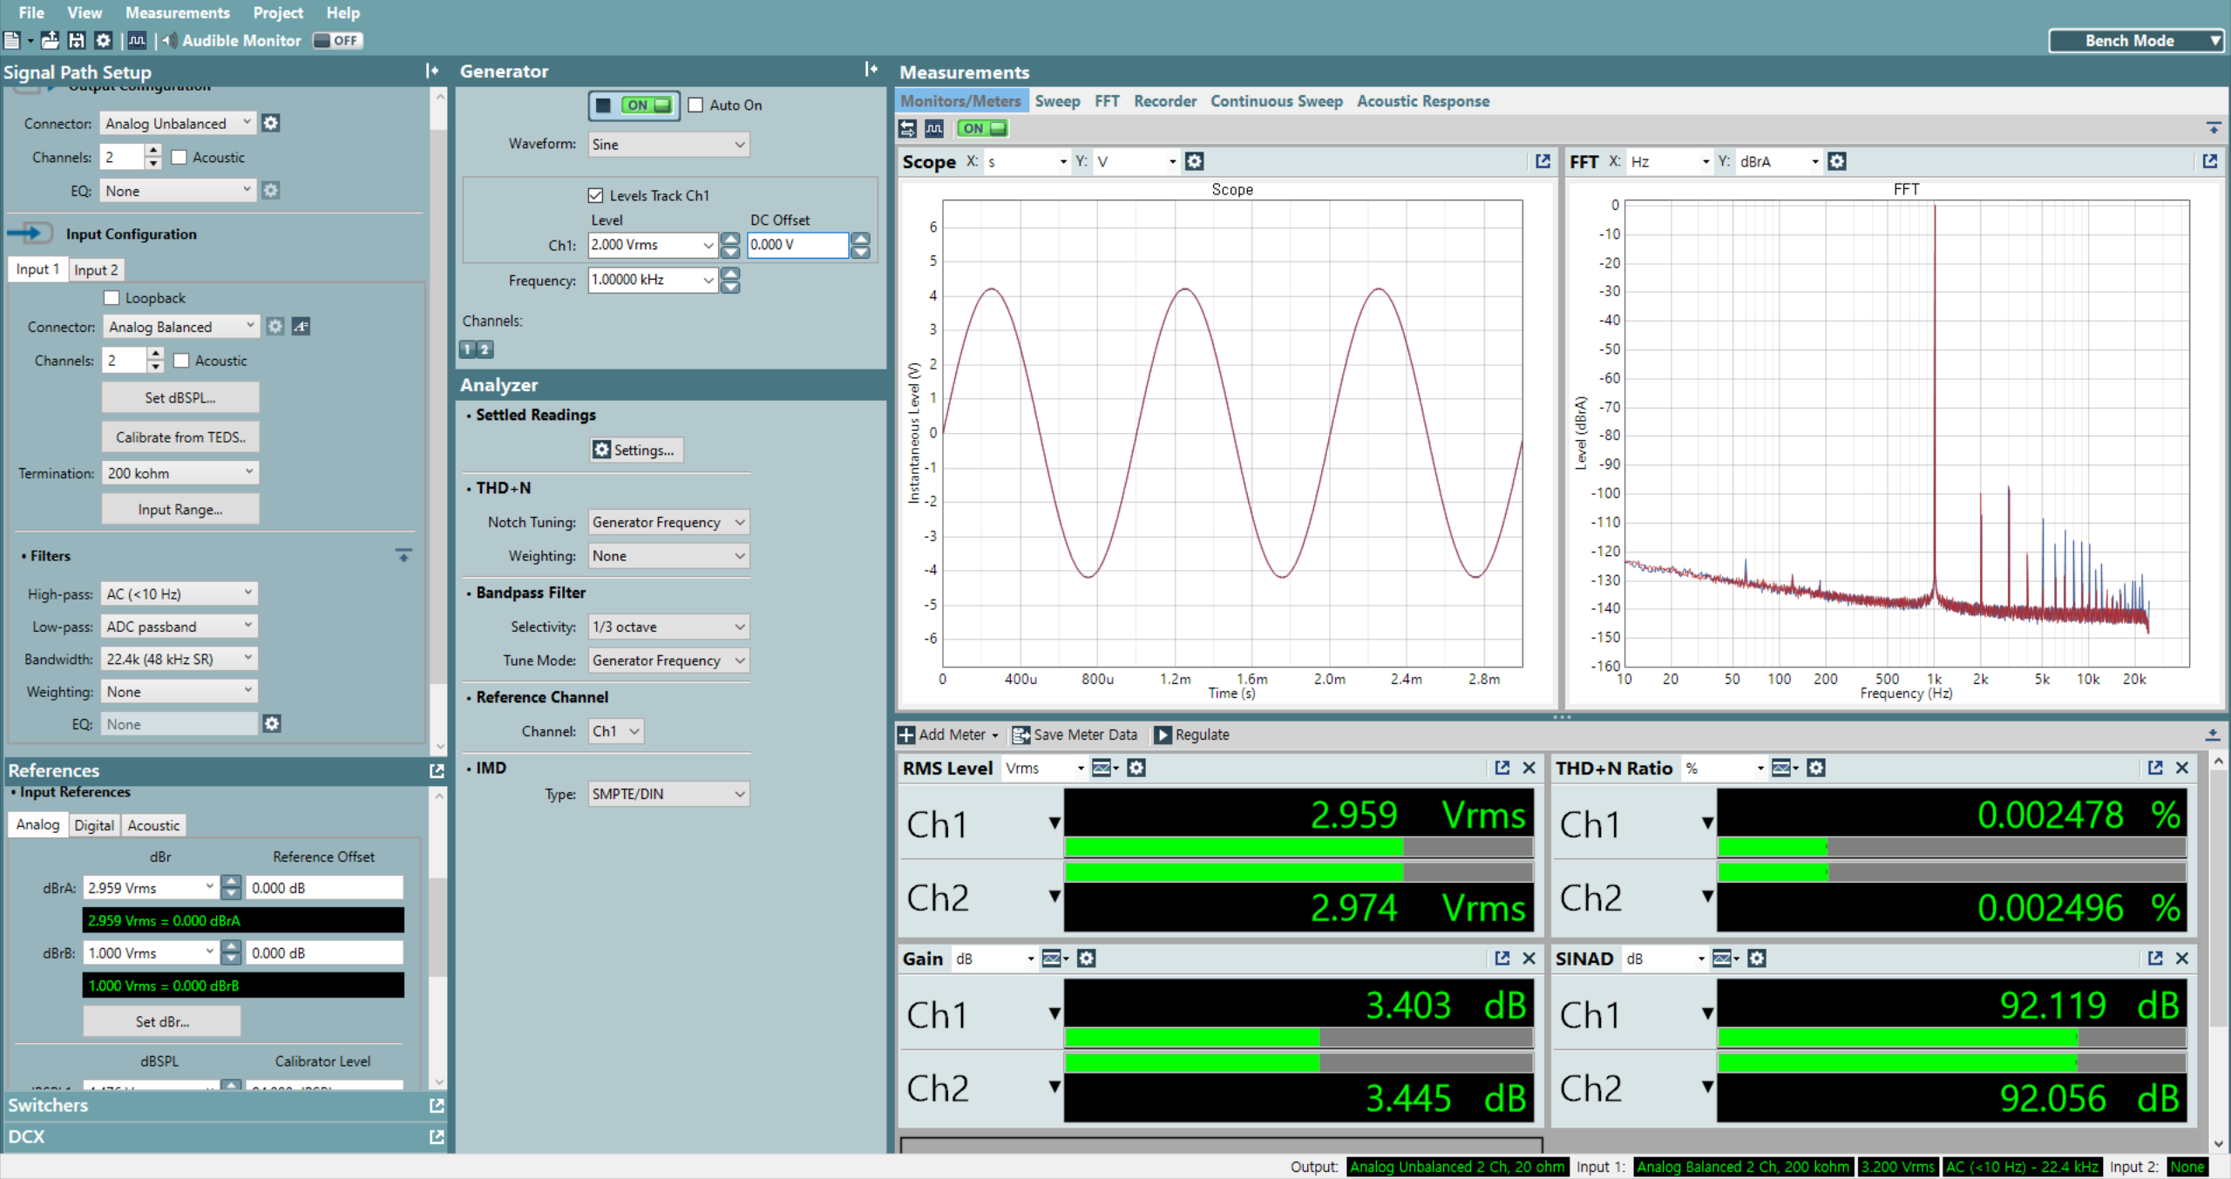Check output Acoustic checkbox

(179, 157)
